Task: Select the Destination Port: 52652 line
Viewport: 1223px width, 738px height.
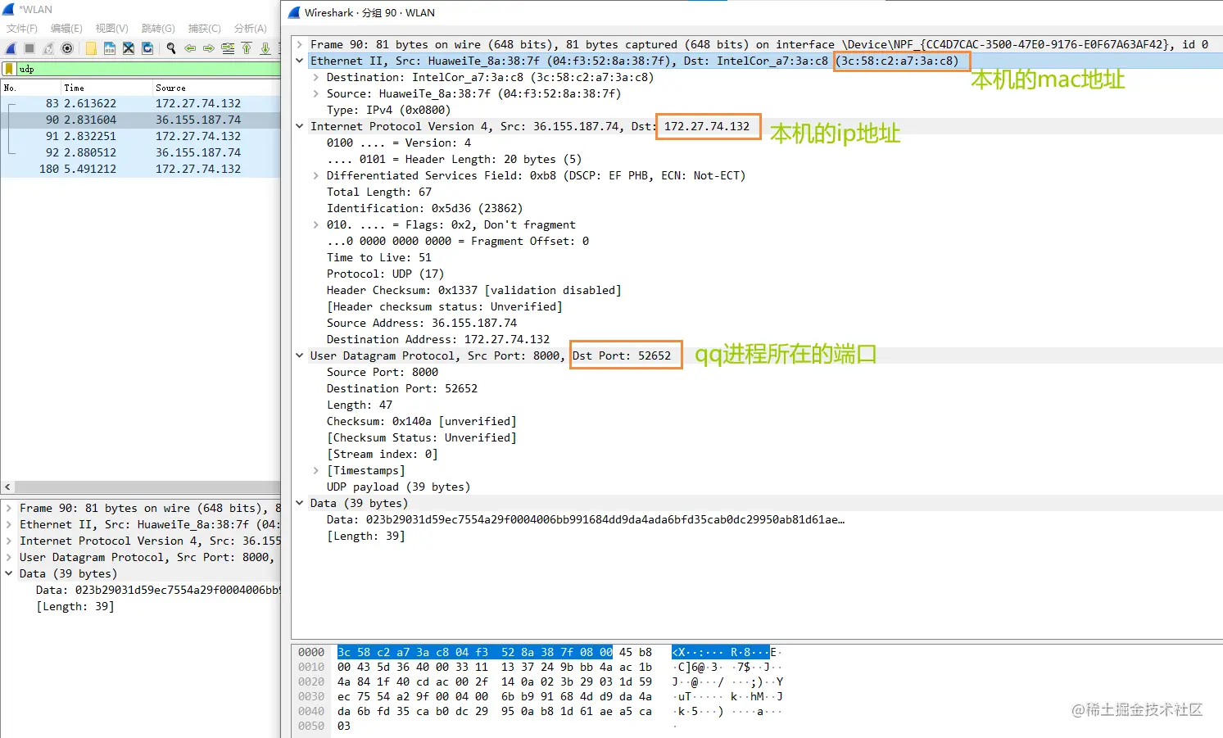Action: 401,388
